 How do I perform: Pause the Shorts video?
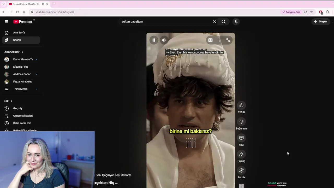click(154, 40)
